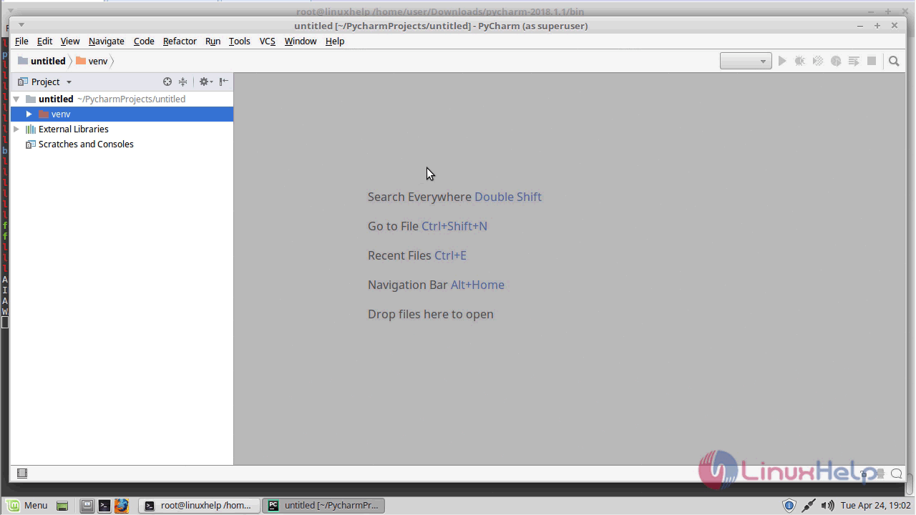Click the update manager shield tray icon

click(789, 506)
